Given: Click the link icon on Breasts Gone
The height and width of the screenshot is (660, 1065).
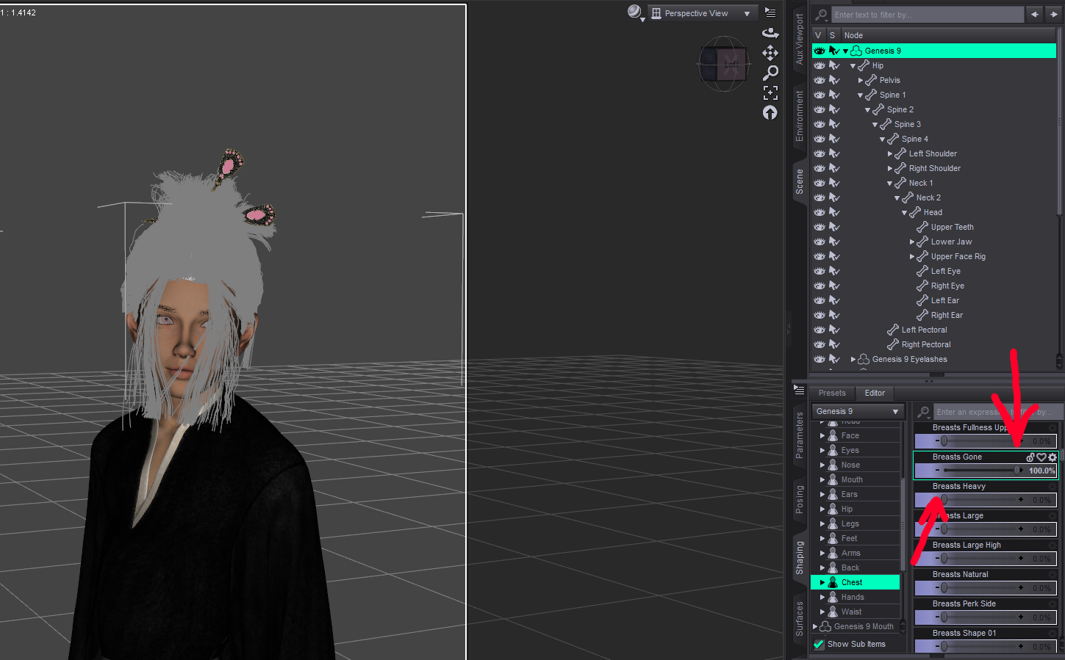Looking at the screenshot, I should [x=1030, y=457].
